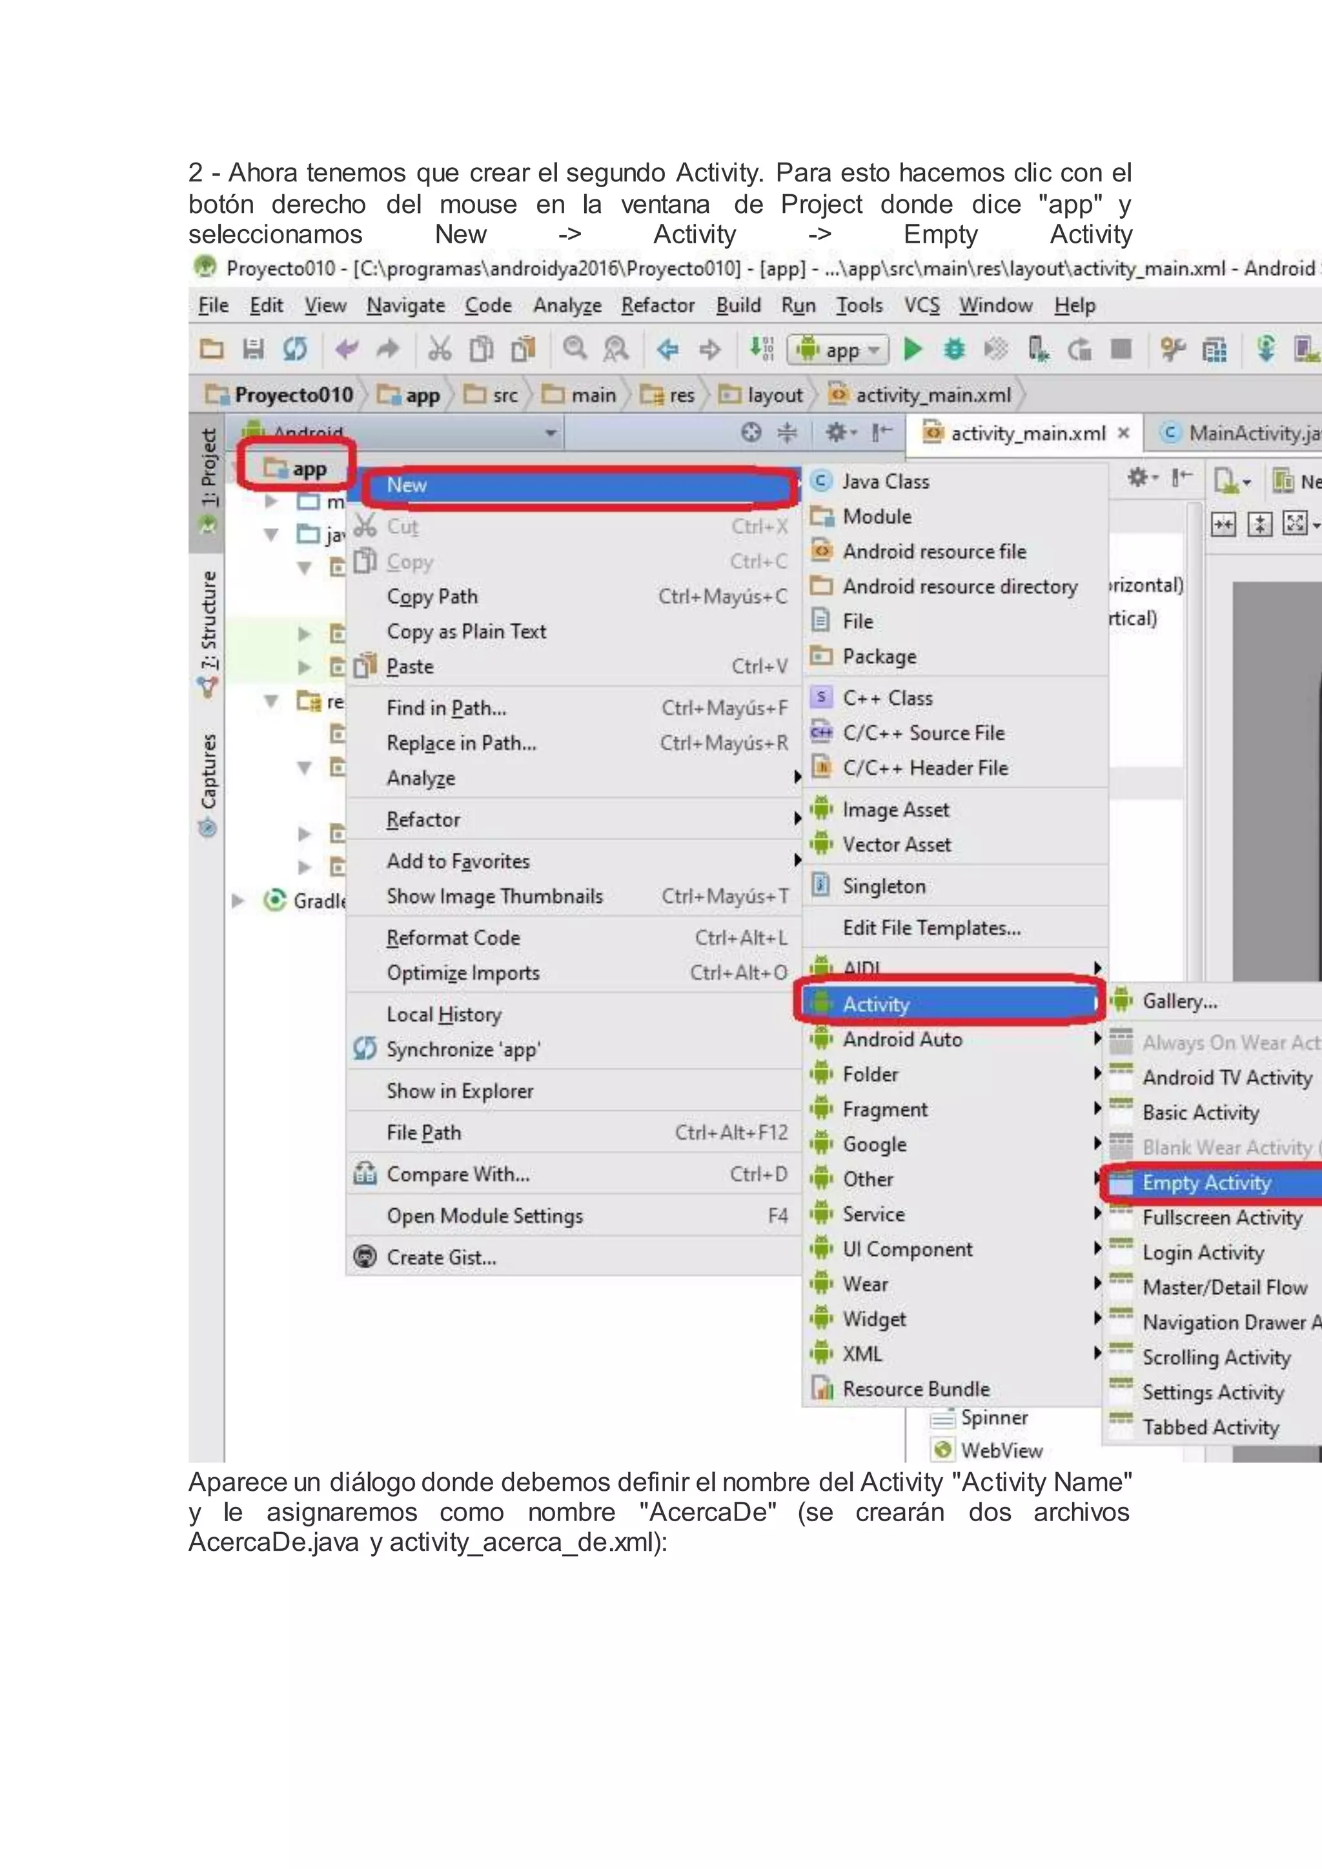Screen dimensions: 1322x1869
Task: Click the Synchronize toolbar icon
Action: tap(295, 350)
